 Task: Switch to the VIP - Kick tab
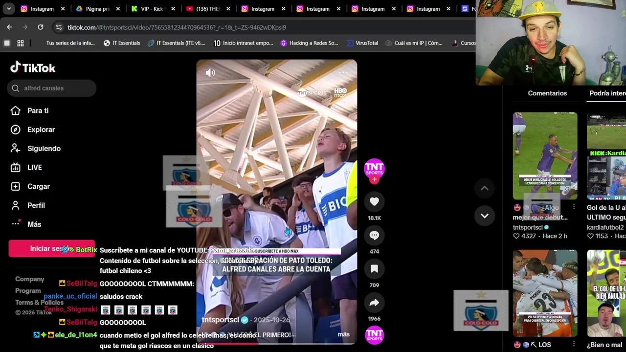152,9
